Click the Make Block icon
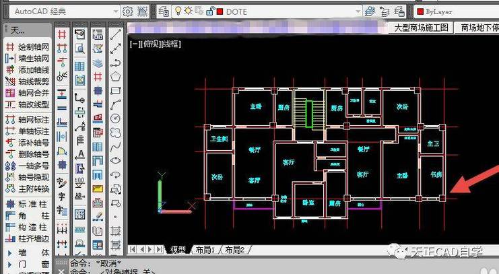 (116, 203)
